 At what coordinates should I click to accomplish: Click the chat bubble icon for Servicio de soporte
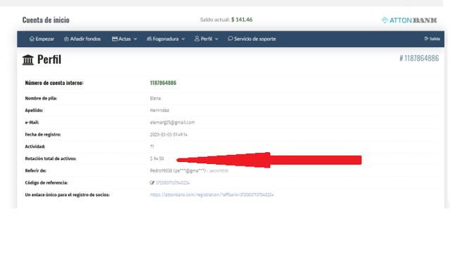[x=230, y=39]
